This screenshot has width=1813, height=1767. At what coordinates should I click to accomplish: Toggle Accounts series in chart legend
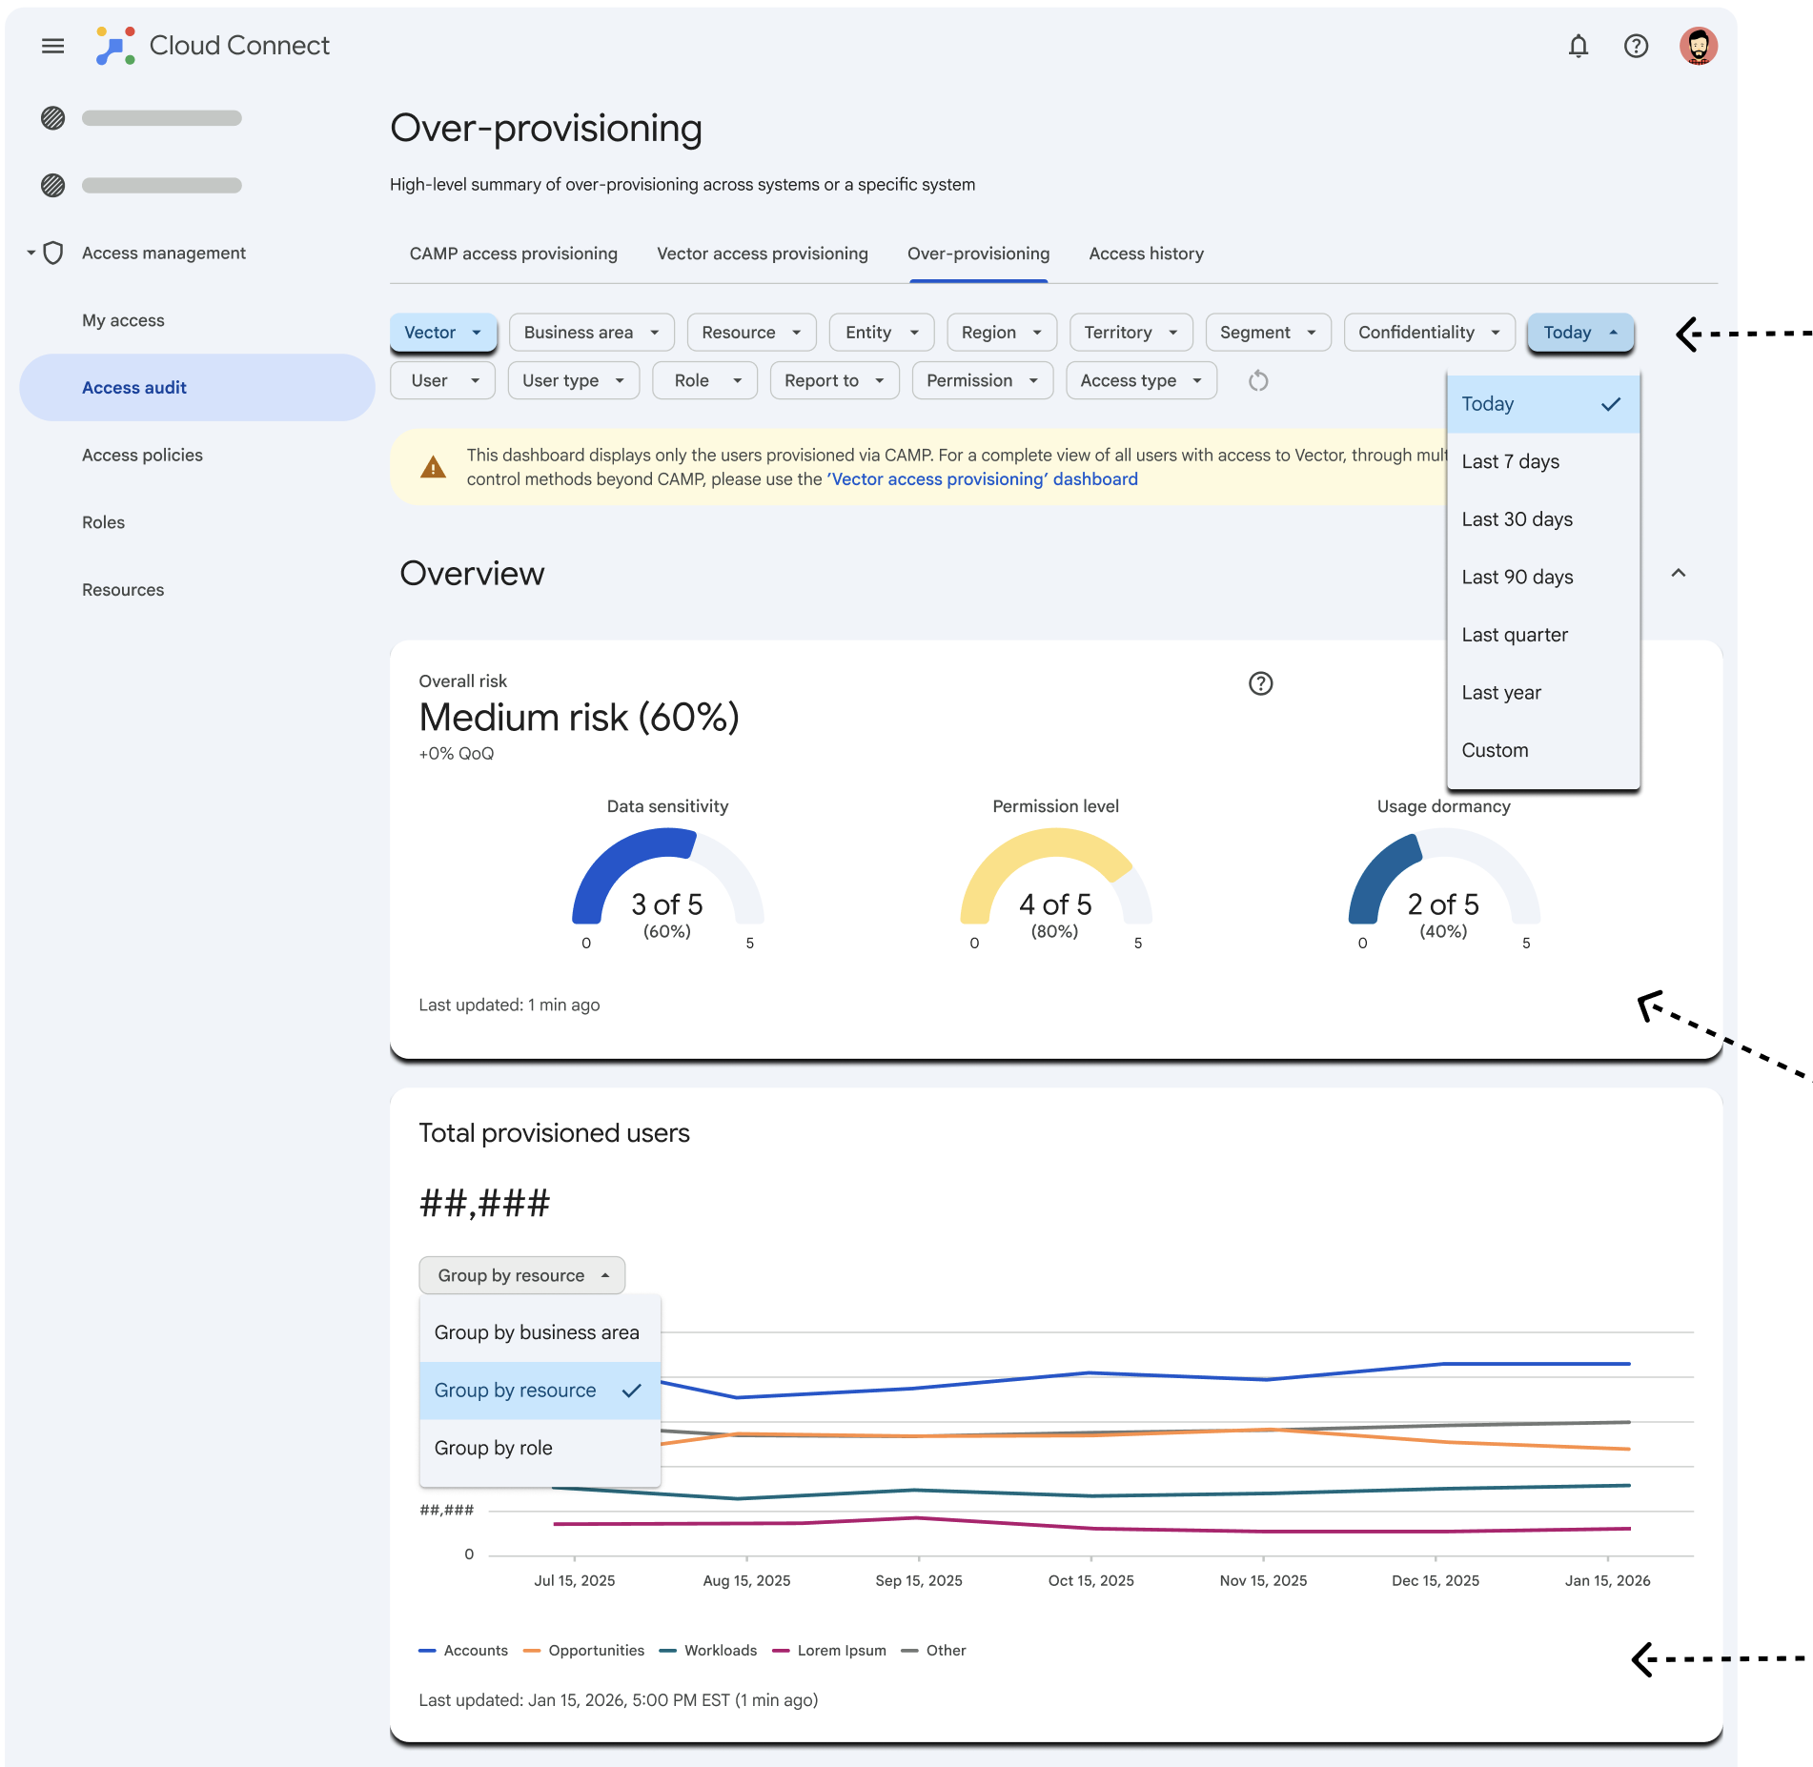point(463,1651)
